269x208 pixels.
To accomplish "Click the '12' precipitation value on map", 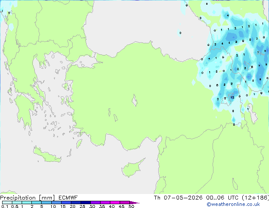I will 232,97.
